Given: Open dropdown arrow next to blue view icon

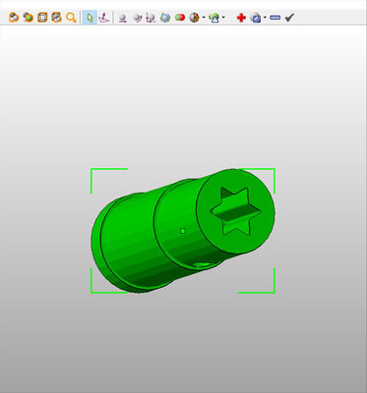Looking at the screenshot, I should pyautogui.click(x=265, y=18).
